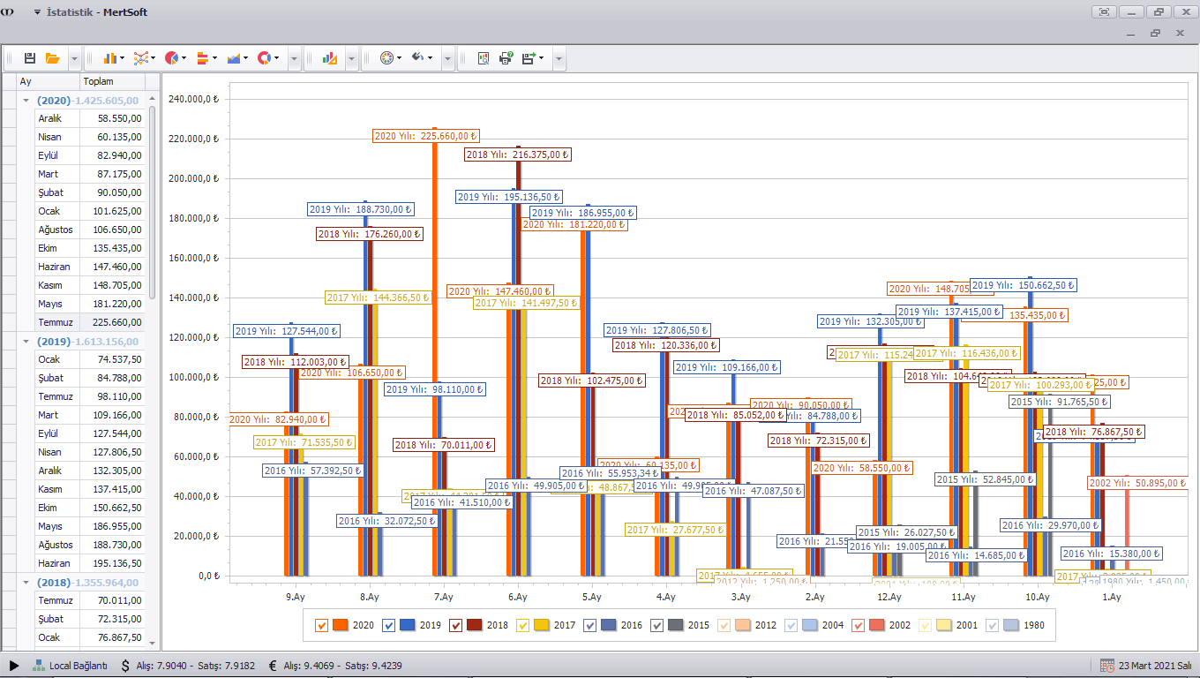The image size is (1200, 678).
Task: Uncheck the 2020 series checkbox
Action: click(x=322, y=625)
